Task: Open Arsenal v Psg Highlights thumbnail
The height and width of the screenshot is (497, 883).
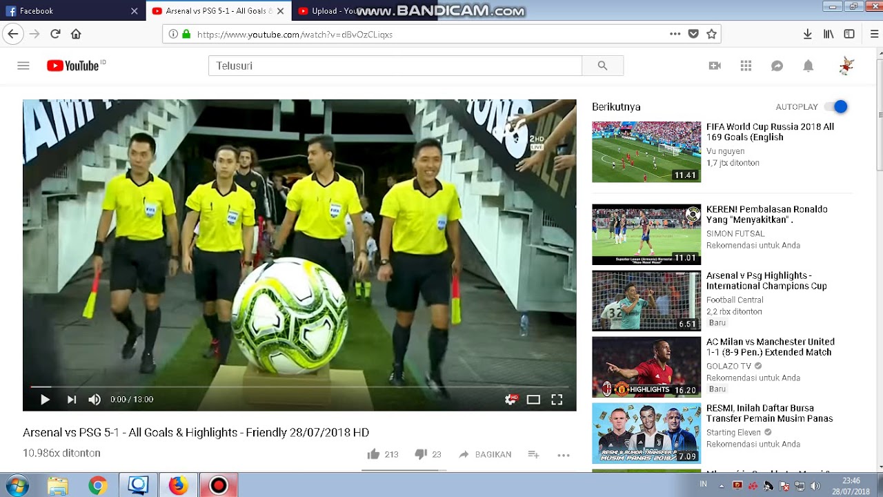Action: click(x=646, y=301)
